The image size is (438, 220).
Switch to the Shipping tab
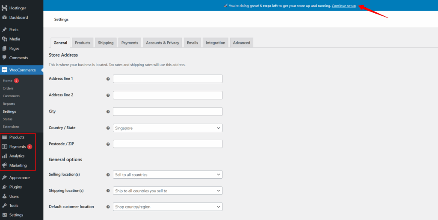pos(106,43)
